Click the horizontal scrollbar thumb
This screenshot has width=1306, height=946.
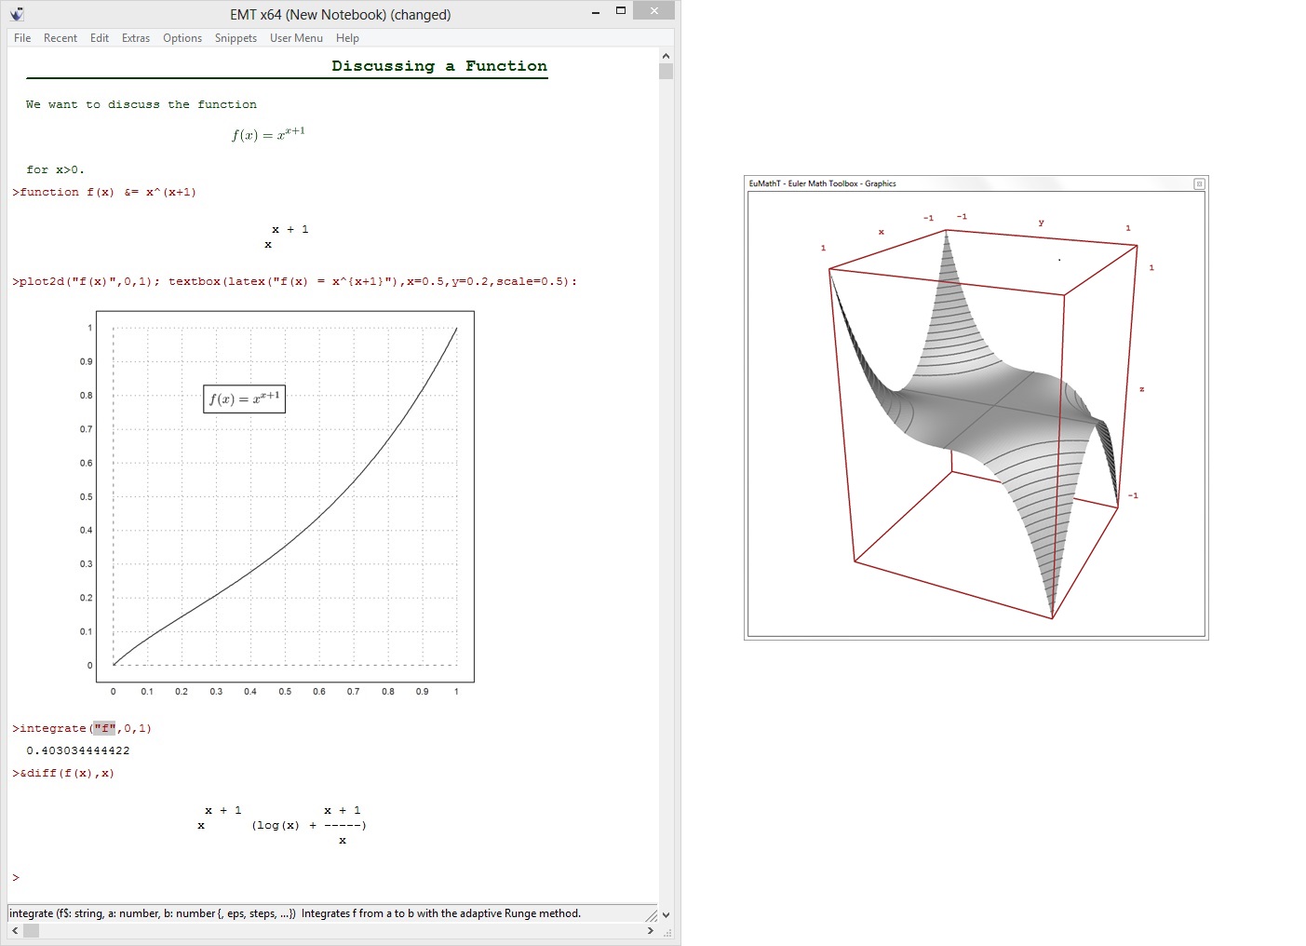pos(32,930)
